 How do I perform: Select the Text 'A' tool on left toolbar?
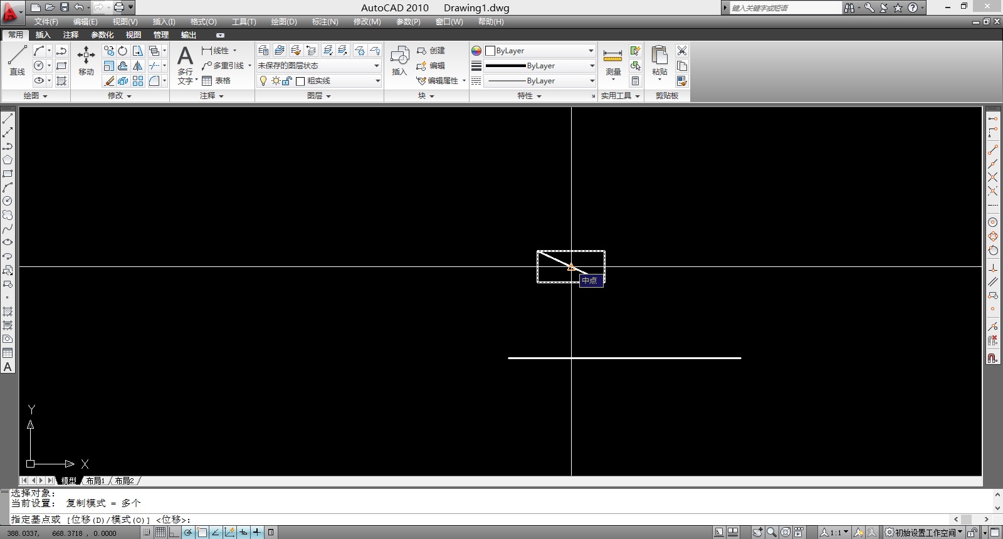point(8,367)
